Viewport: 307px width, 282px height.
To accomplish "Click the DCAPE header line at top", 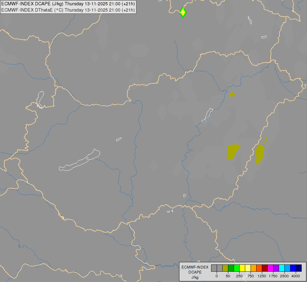I will pos(68,4).
